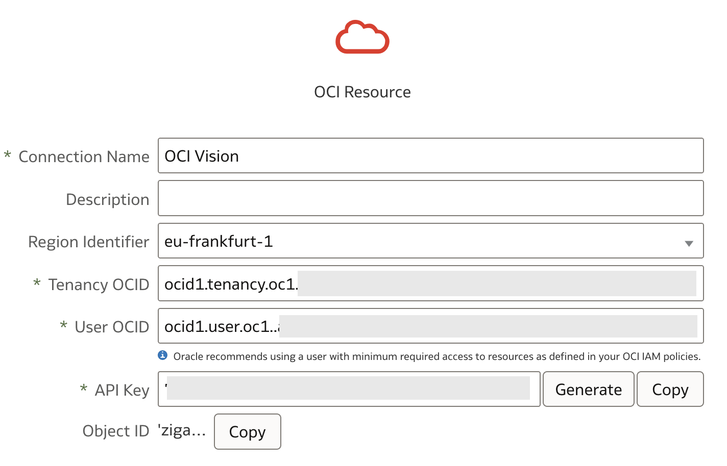Click the Connection Name label
Screen dimensions: 727x466
point(84,157)
